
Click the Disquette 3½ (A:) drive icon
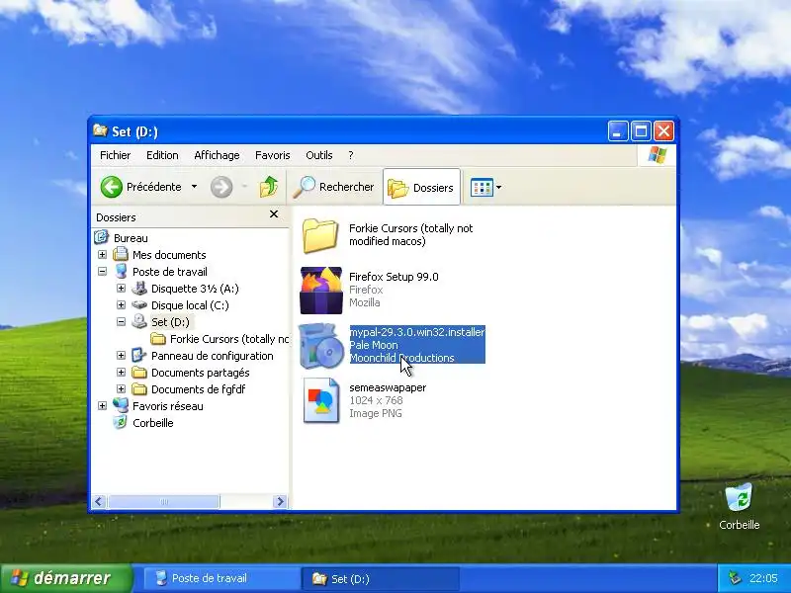tap(139, 289)
